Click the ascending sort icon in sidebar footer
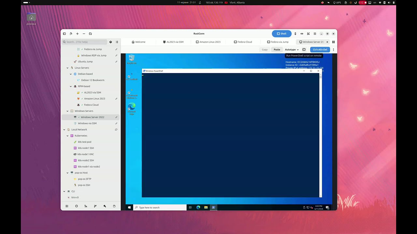The height and width of the screenshot is (234, 417). tap(86, 206)
